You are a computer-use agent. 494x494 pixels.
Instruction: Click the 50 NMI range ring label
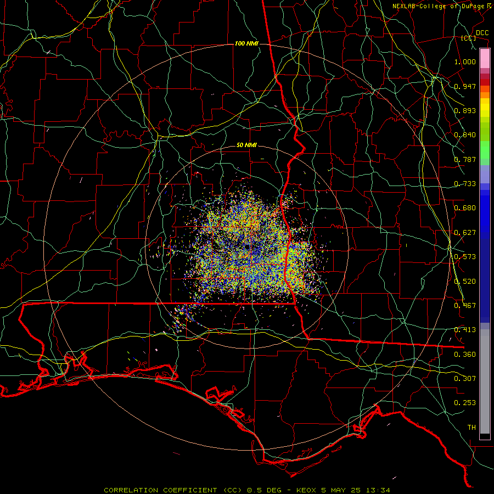[x=246, y=145]
